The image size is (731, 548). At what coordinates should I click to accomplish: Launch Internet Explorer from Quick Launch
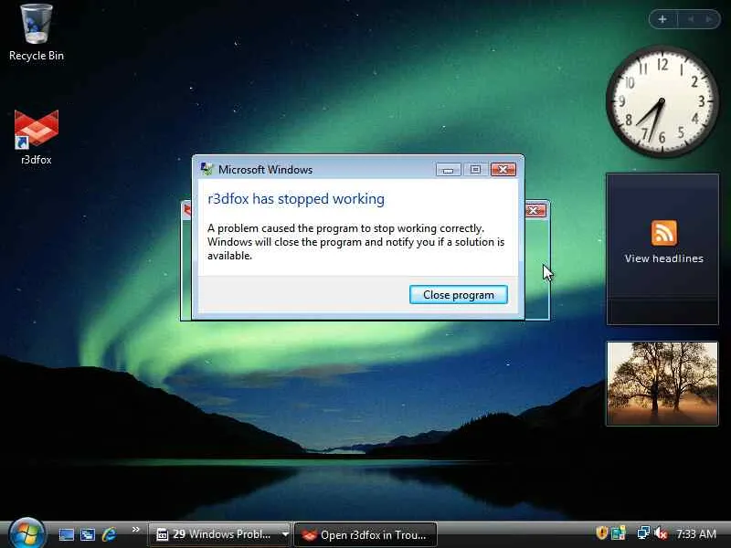(109, 534)
